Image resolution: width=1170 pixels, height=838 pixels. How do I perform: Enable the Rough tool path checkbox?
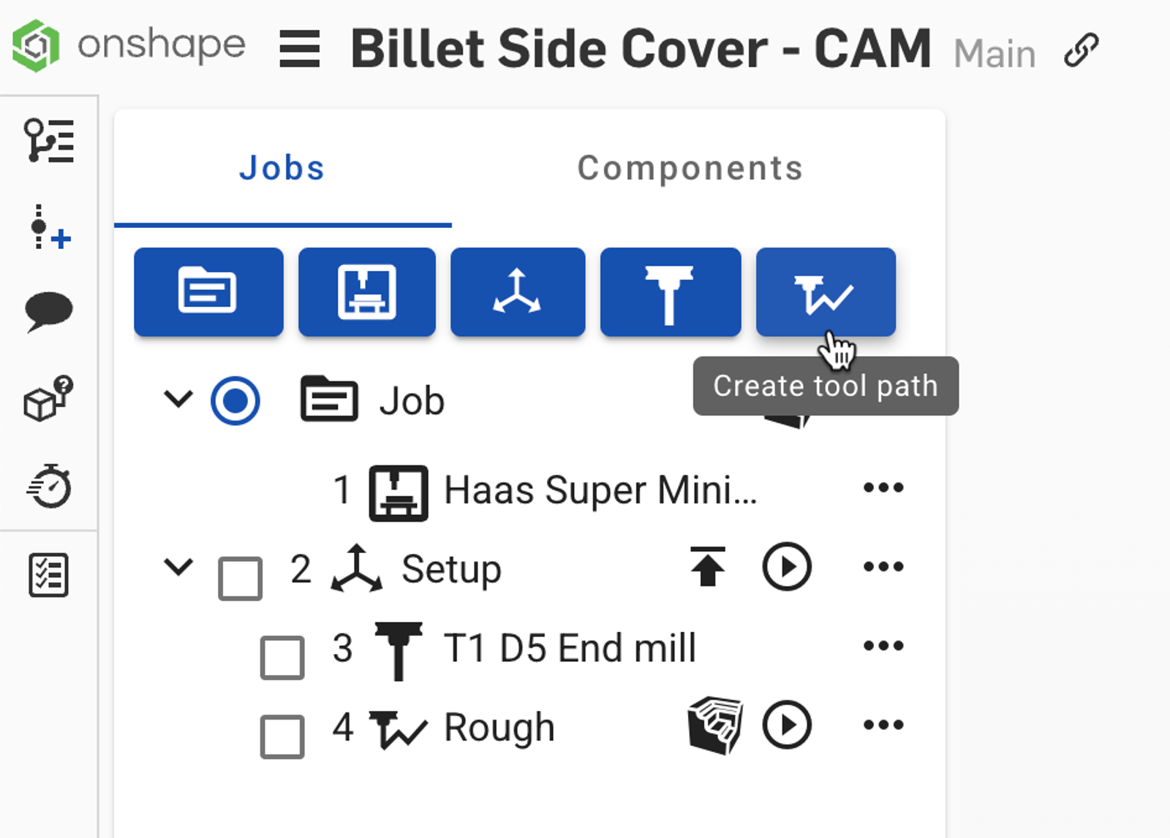pyautogui.click(x=282, y=736)
